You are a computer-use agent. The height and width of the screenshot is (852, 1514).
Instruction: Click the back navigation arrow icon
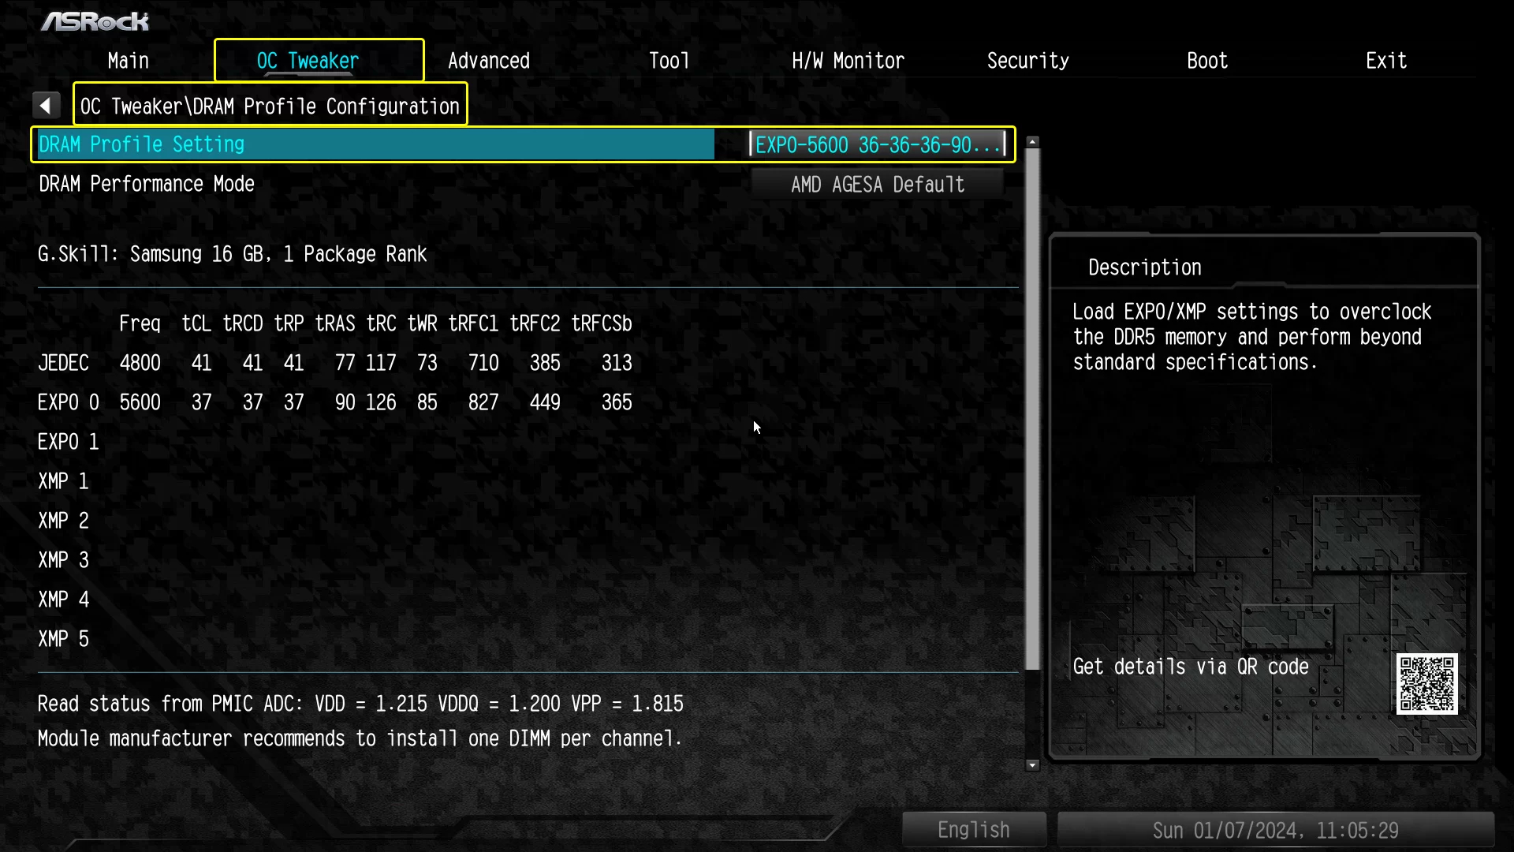[x=46, y=106]
